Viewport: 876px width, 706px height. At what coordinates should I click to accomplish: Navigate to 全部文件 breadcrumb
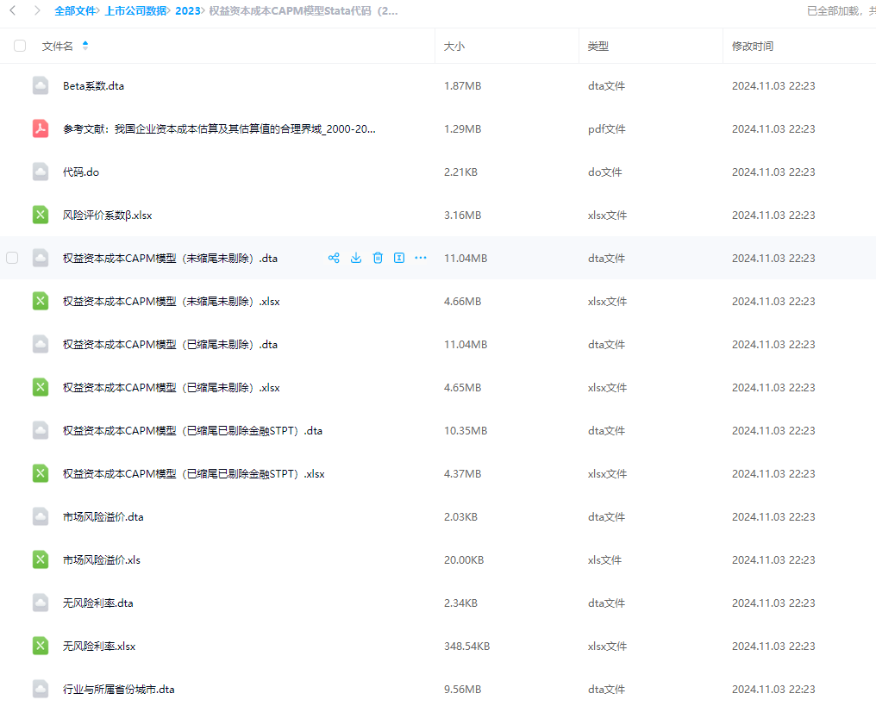(75, 10)
